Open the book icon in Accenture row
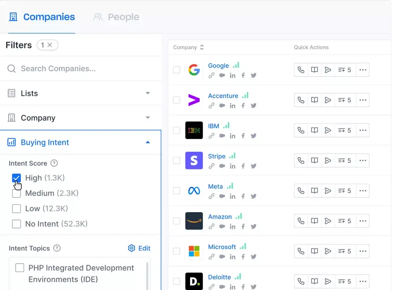The image size is (393, 290). 314,100
